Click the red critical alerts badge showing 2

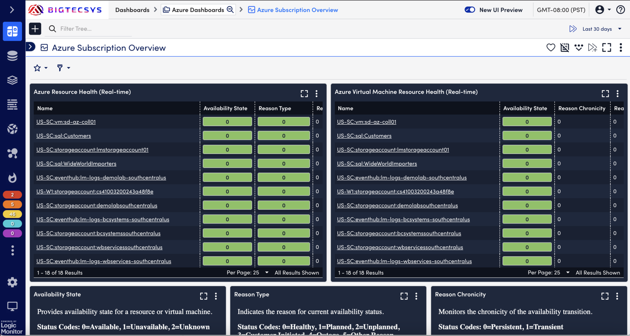click(x=12, y=195)
